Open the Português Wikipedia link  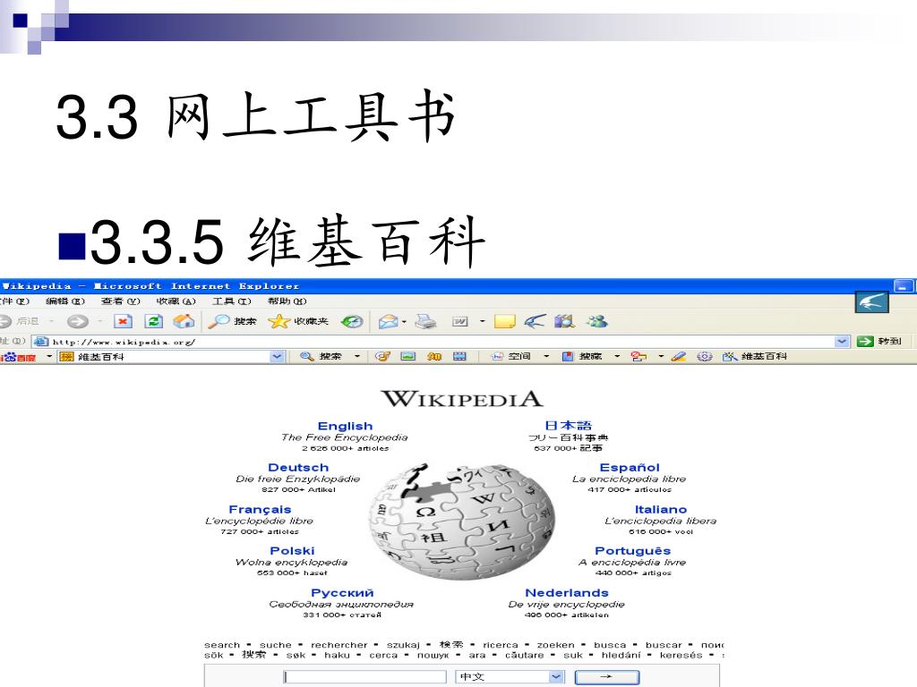[633, 551]
